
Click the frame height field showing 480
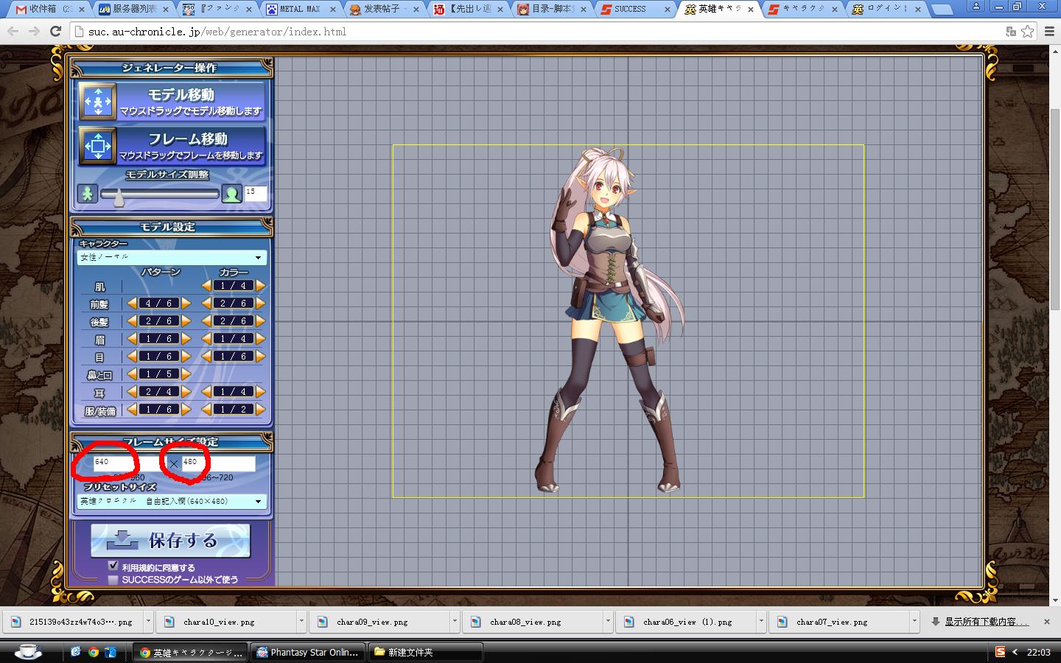tap(218, 463)
